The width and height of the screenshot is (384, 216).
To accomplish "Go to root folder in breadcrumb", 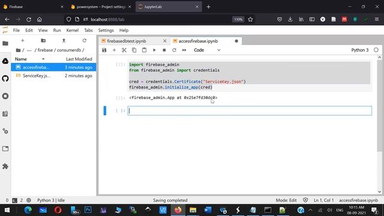I will 19,50.
